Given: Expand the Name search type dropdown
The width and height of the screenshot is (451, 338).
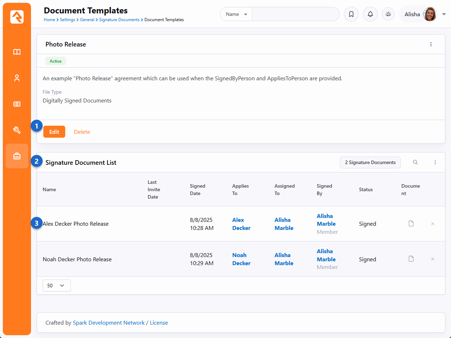Looking at the screenshot, I should tap(236, 14).
